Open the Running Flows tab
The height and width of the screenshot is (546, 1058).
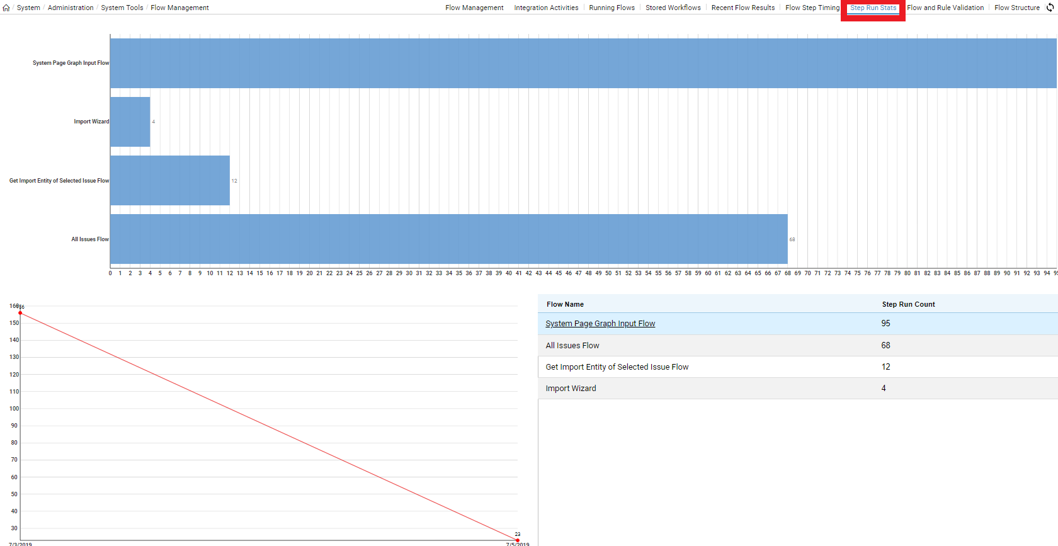click(611, 8)
